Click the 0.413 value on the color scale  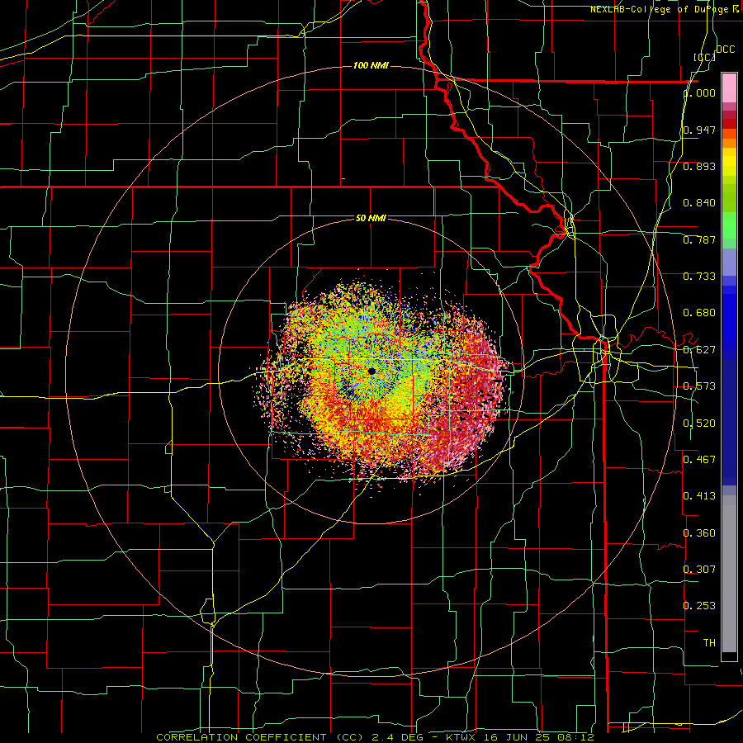pos(699,496)
